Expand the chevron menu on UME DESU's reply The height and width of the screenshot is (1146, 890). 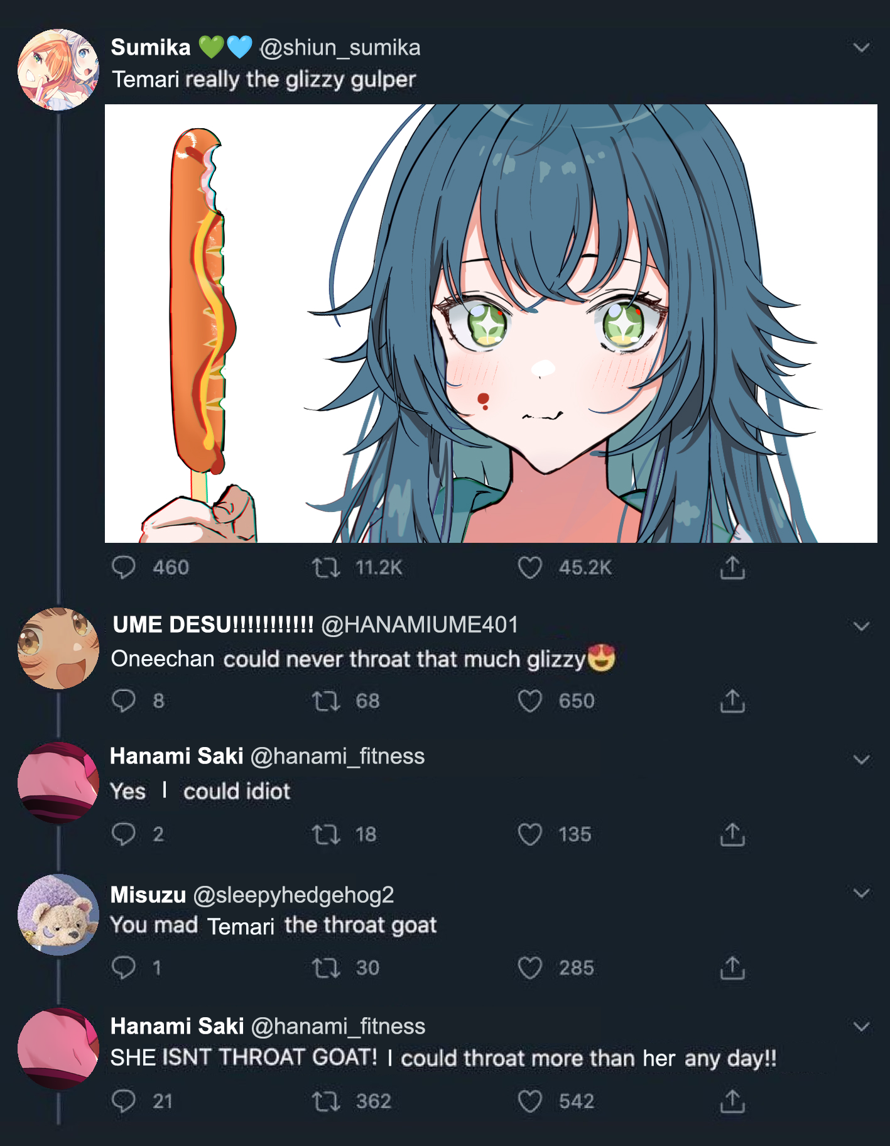point(862,626)
